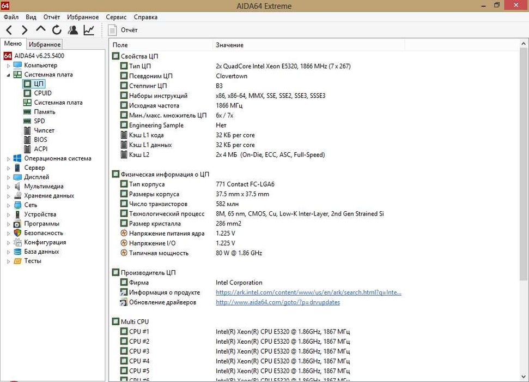This screenshot has width=529, height=382.
Task: Collapse the Системная плата tree node
Action: point(8,75)
